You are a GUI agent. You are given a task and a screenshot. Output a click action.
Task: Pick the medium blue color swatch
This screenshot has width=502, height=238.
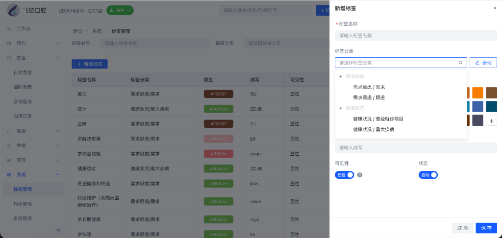[x=477, y=107]
